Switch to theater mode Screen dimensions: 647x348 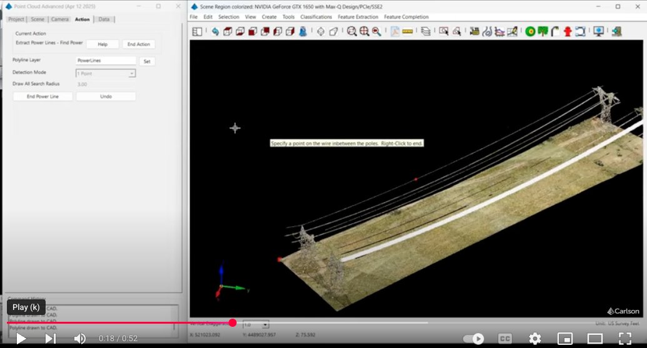coord(595,339)
